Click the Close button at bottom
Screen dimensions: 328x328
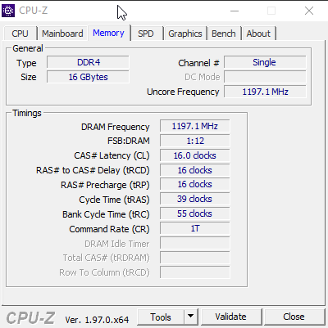(x=294, y=317)
